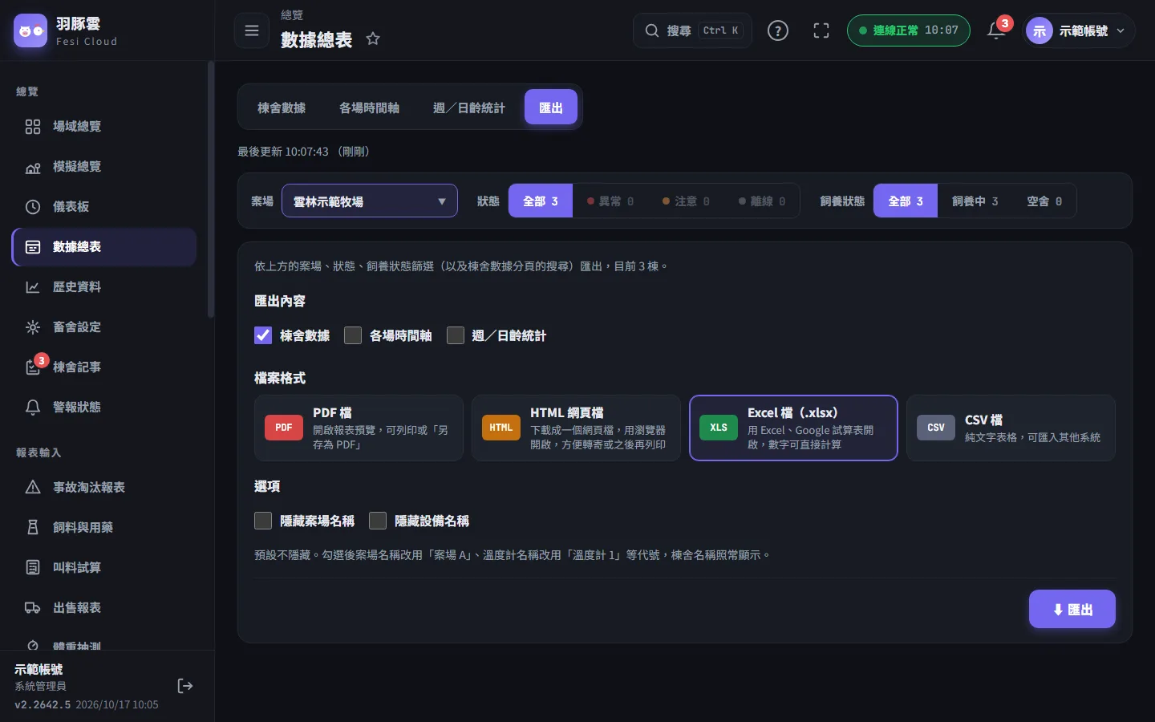Enable the 隱藏案場名稱 option
The height and width of the screenshot is (722, 1155).
click(x=263, y=521)
